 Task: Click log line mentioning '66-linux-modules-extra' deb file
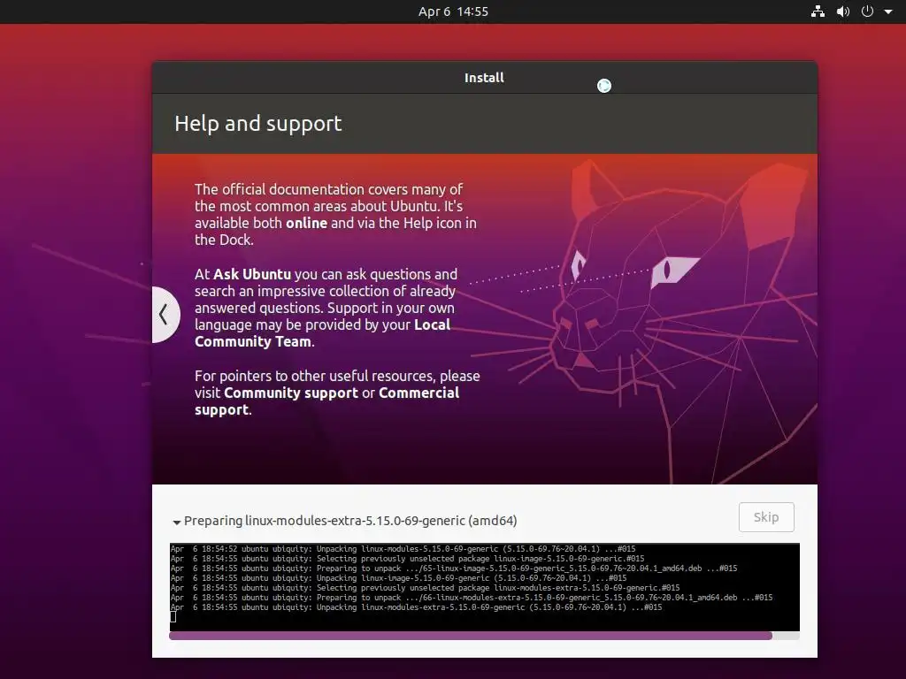coord(472,598)
